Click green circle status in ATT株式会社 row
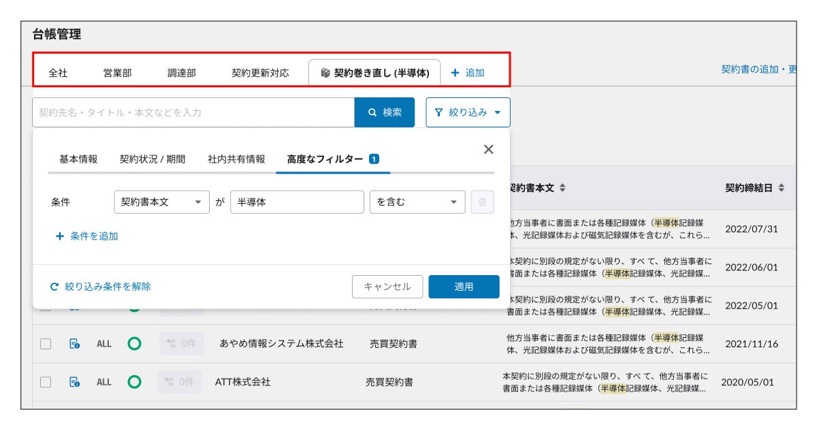The height and width of the screenshot is (429, 817). (134, 382)
